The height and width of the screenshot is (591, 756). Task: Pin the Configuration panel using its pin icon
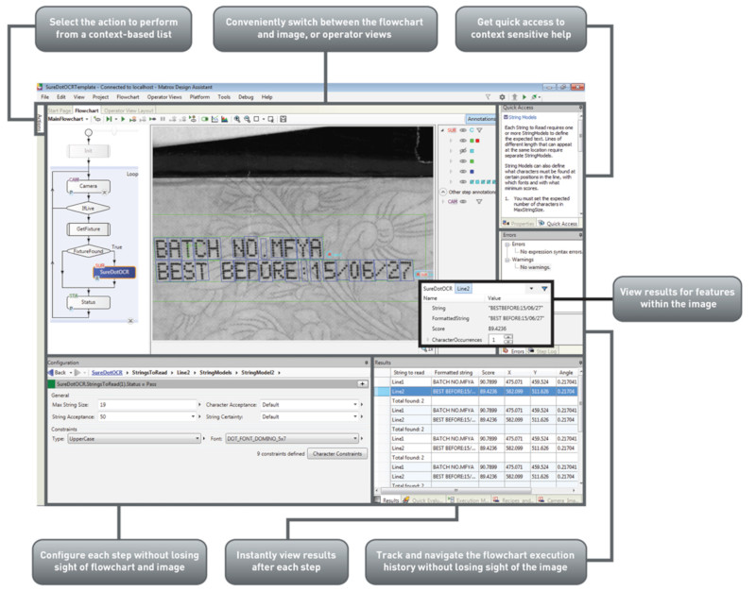367,363
